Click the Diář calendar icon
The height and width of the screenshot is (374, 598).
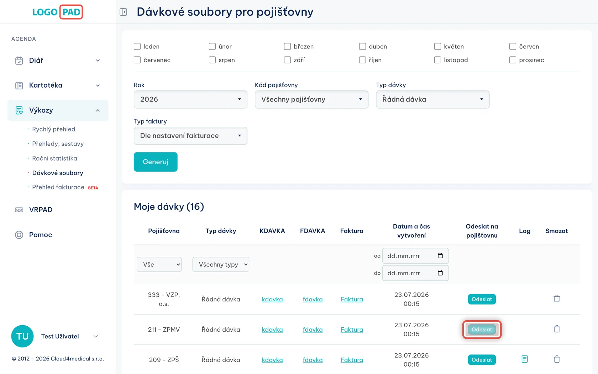point(19,61)
